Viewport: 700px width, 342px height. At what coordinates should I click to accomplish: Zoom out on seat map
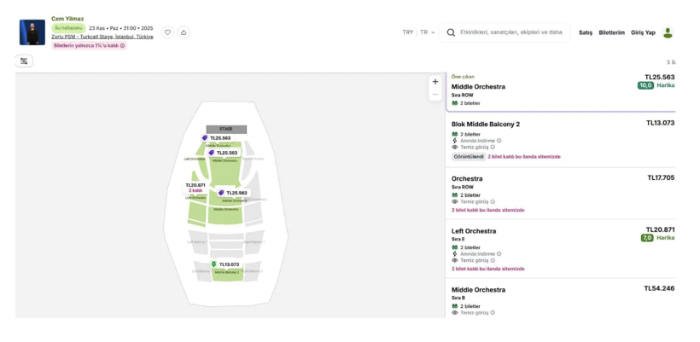(435, 95)
